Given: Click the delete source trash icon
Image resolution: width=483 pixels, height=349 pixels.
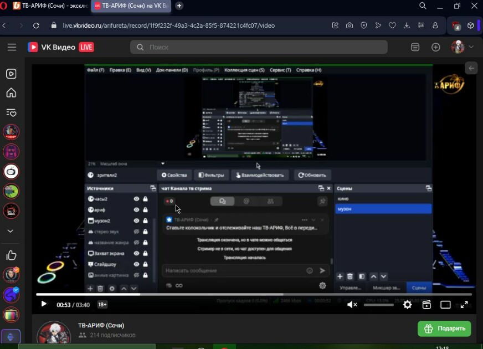Looking at the screenshot, I should click(x=100, y=288).
